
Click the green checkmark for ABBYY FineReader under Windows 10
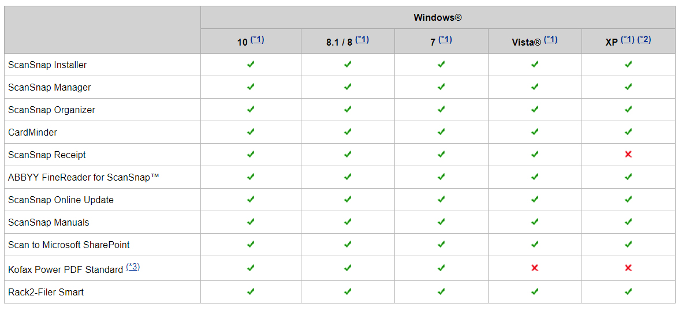[x=251, y=177]
